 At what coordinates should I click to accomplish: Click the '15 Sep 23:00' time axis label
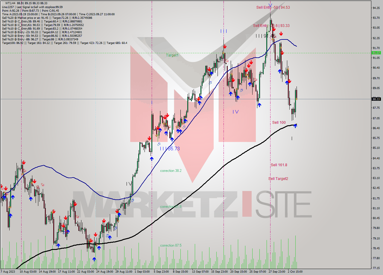tap(220, 272)
